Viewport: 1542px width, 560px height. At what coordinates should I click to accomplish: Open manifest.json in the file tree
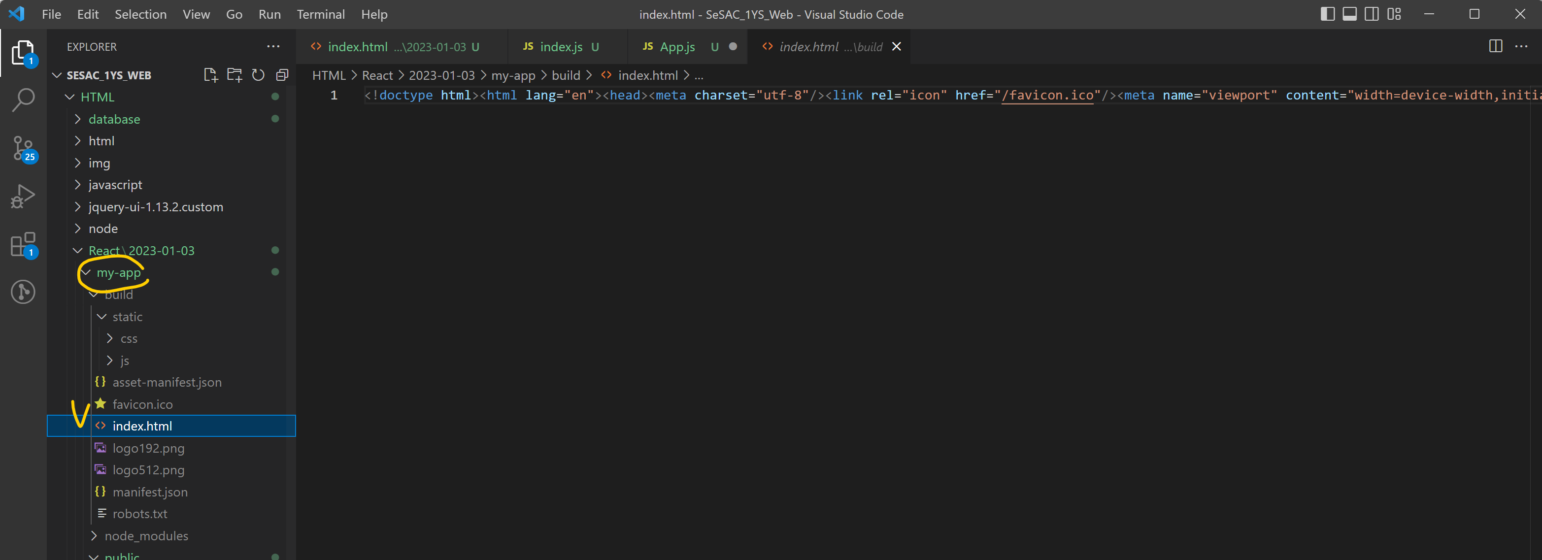coord(150,492)
